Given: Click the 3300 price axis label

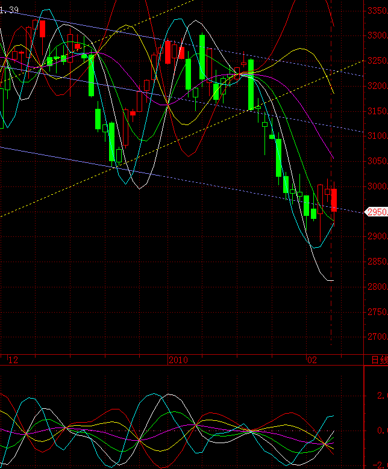Looking at the screenshot, I should coord(378,35).
